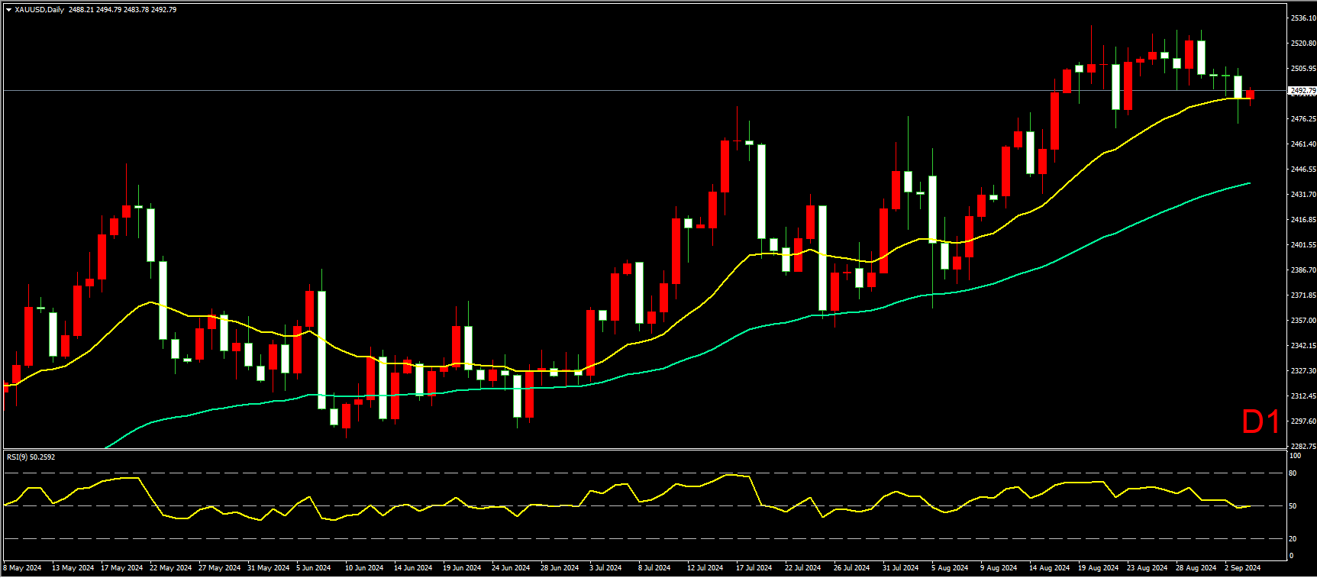Click price axis label 2505.95
This screenshot has width=1317, height=578.
(x=1303, y=69)
